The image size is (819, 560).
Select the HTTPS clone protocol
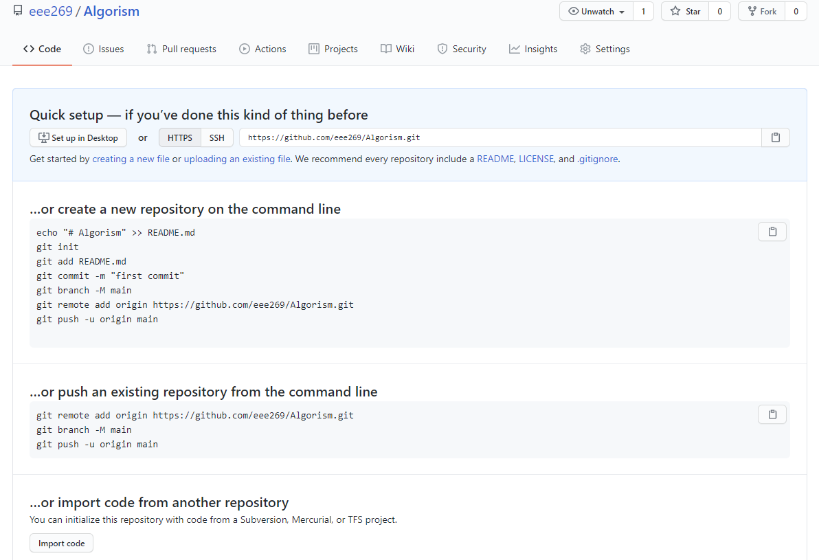tap(180, 138)
